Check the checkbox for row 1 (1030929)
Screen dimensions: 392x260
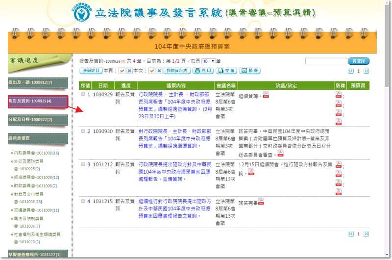83,94
